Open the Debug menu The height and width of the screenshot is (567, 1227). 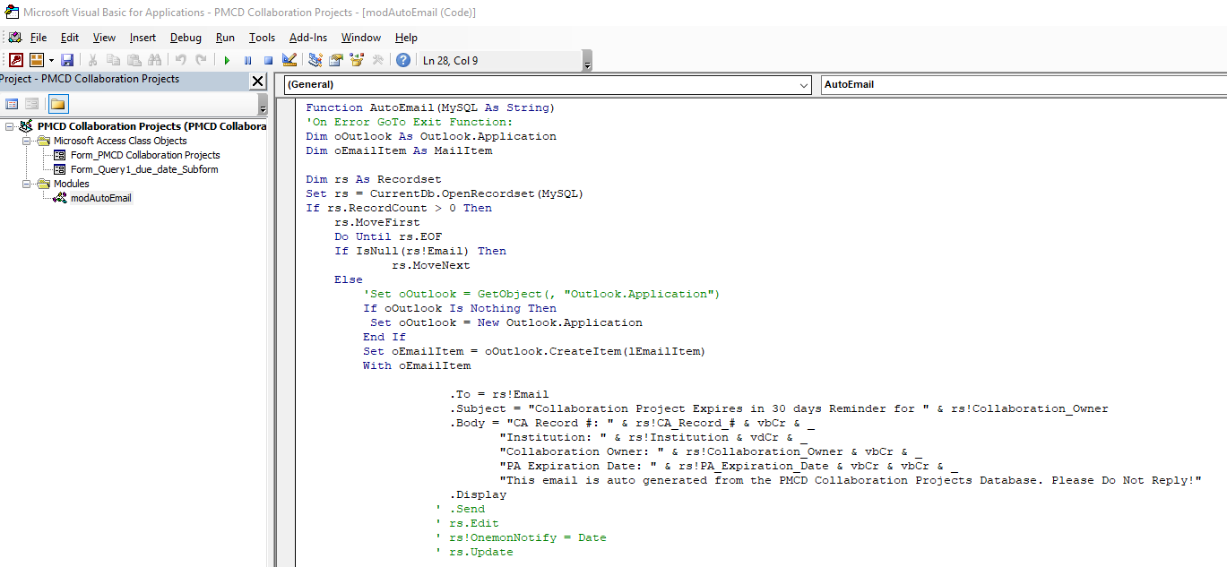point(186,38)
